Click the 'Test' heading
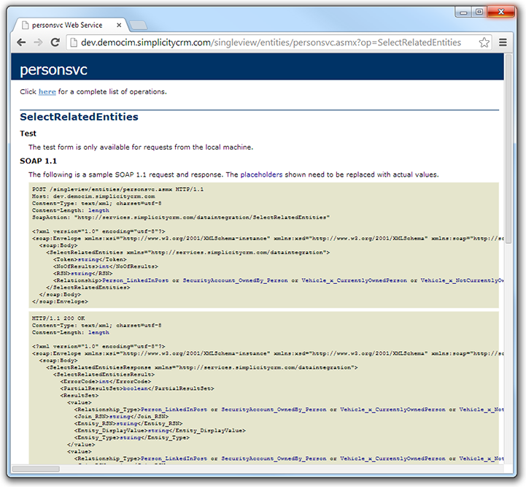This screenshot has width=526, height=487. coord(28,133)
